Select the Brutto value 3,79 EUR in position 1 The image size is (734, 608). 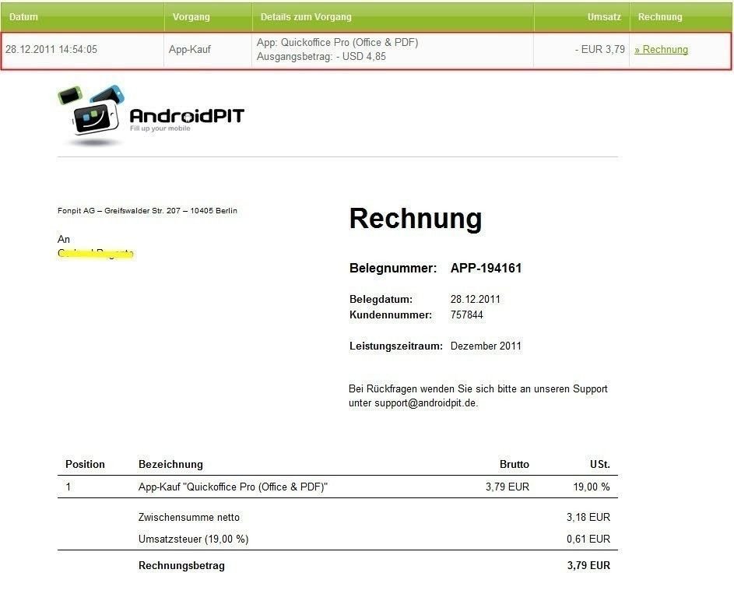(507, 487)
